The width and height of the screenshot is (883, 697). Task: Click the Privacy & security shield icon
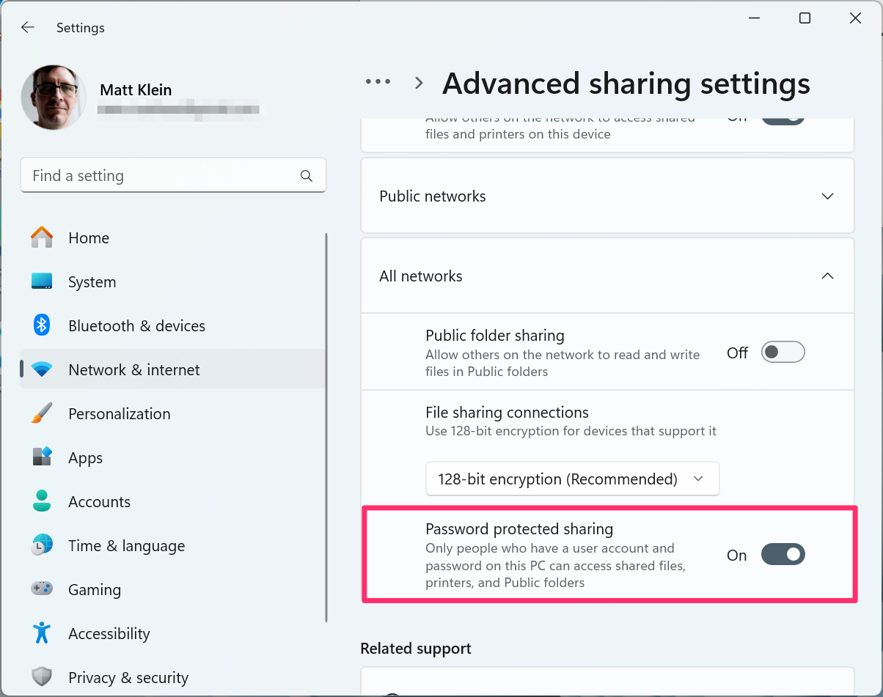click(x=42, y=677)
